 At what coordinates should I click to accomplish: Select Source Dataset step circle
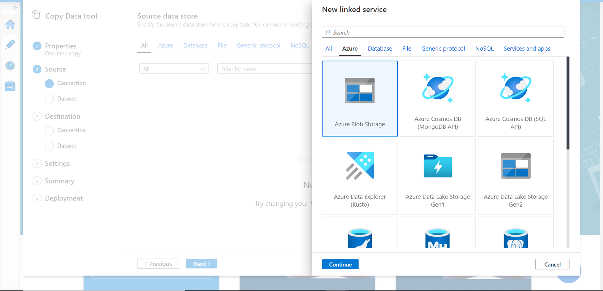[49, 99]
